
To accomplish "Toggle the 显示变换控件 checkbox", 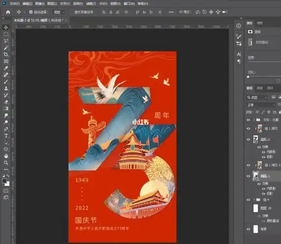I will (71, 12).
